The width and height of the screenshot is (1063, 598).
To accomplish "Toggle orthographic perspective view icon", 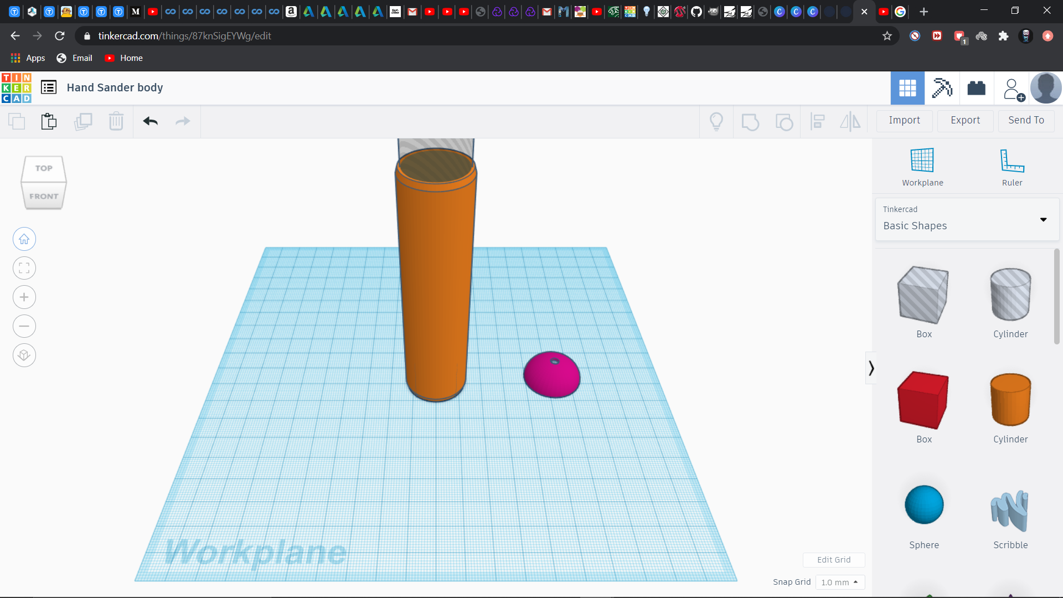I will [24, 355].
